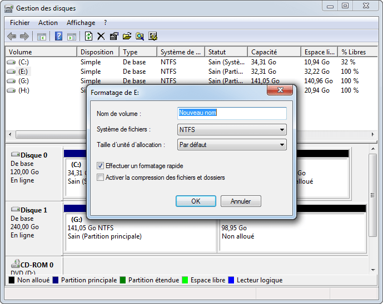Select the (G:) 141,05 Go NTFS partition block
This screenshot has width=383, height=304.
click(141, 232)
